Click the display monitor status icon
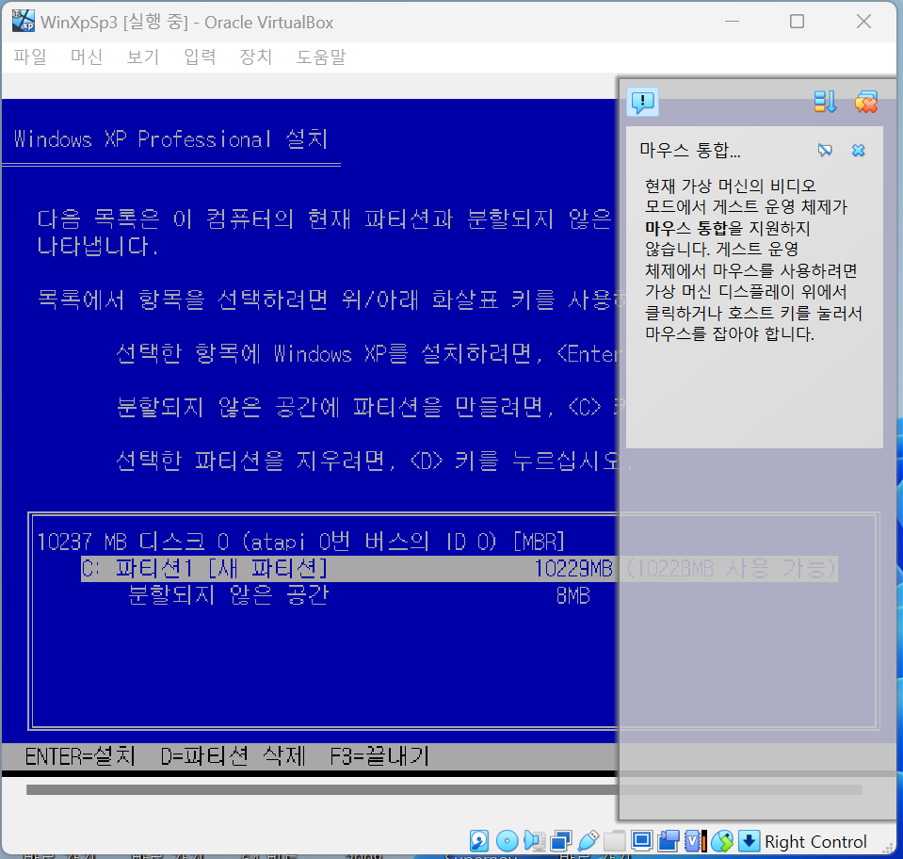 point(641,841)
